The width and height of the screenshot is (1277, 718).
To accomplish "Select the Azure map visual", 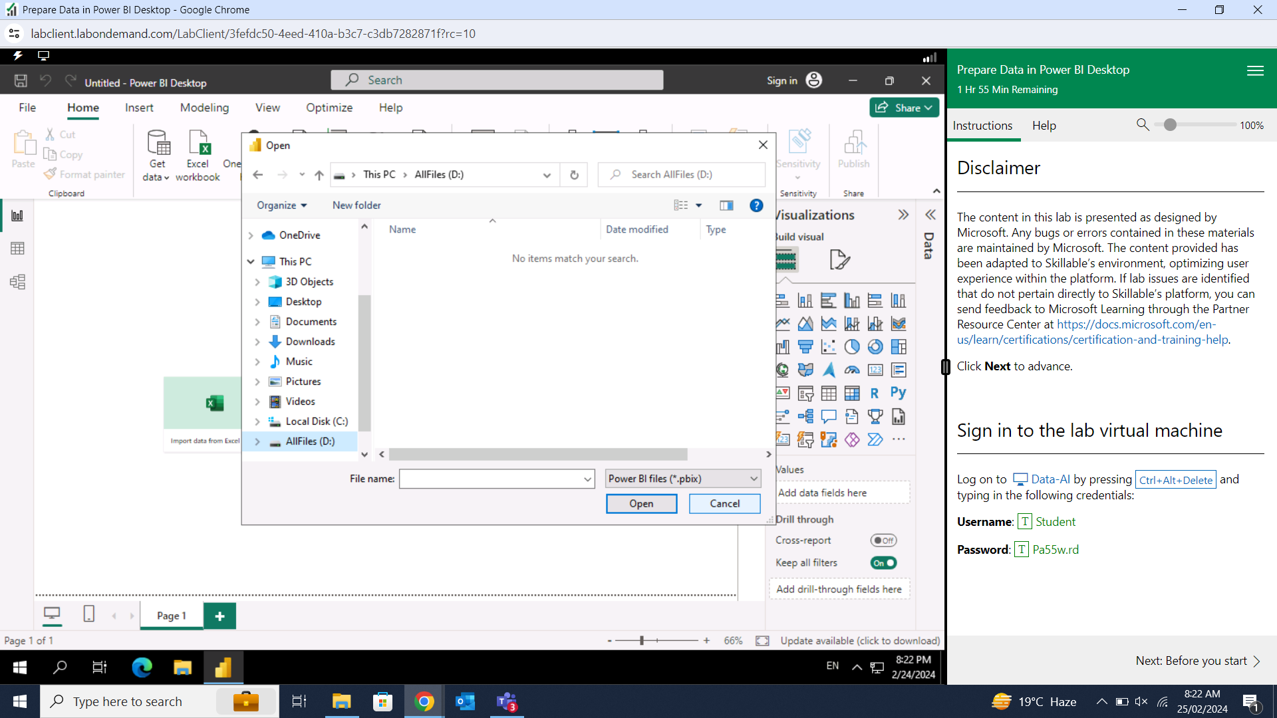I will pos(829,370).
